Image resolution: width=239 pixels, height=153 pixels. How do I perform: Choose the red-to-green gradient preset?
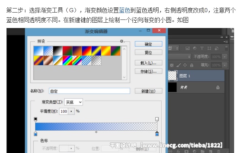point(67,51)
